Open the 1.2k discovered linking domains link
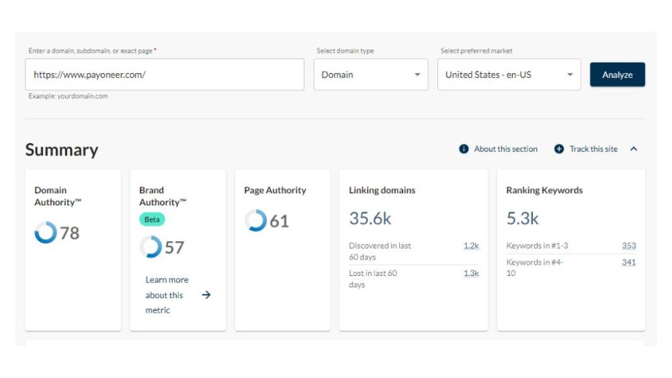Image resolution: width=672 pixels, height=378 pixels. (471, 246)
